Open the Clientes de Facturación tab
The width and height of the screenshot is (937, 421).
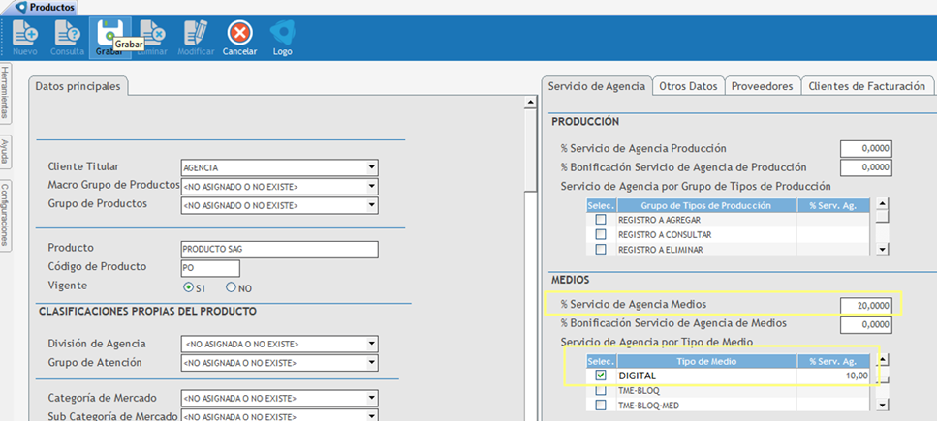point(866,86)
